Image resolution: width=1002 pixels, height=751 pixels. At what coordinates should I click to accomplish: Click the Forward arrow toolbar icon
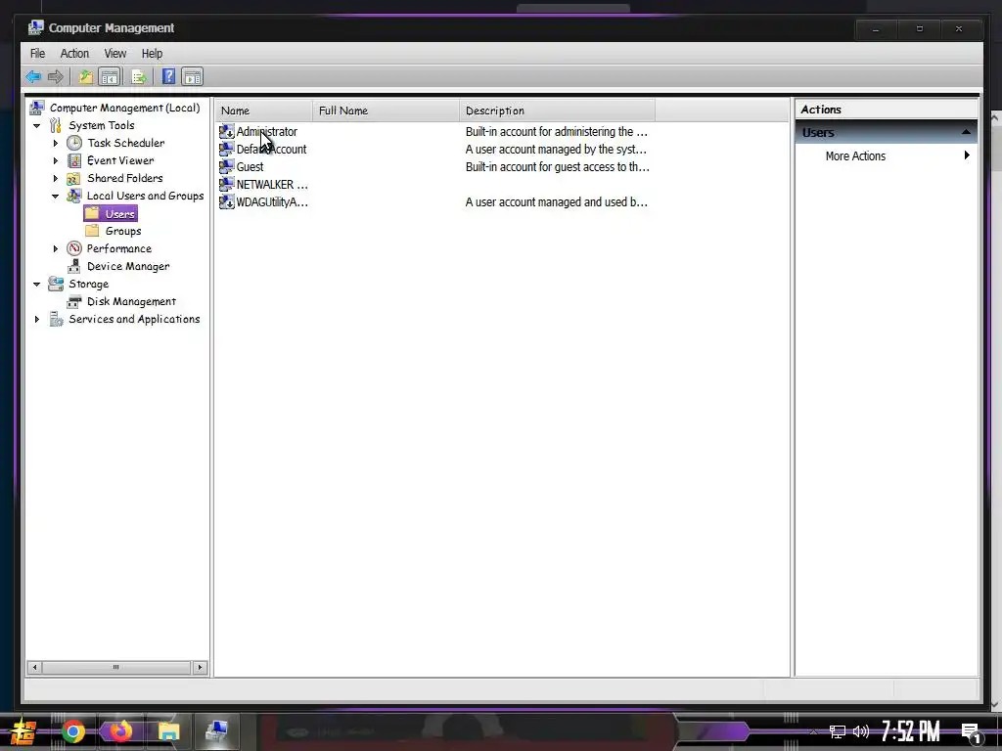pyautogui.click(x=56, y=77)
